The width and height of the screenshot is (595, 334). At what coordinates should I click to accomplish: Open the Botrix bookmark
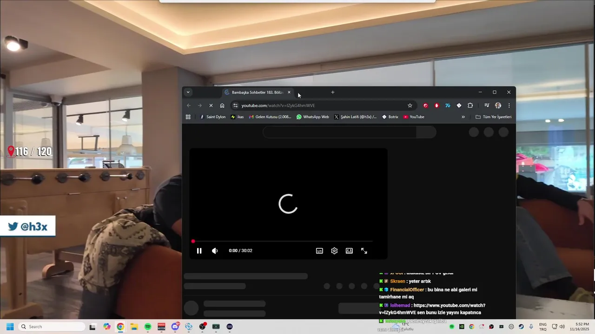(x=390, y=117)
